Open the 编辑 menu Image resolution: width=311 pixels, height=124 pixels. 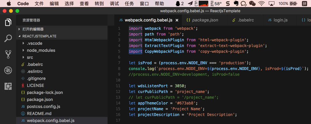[54, 4]
